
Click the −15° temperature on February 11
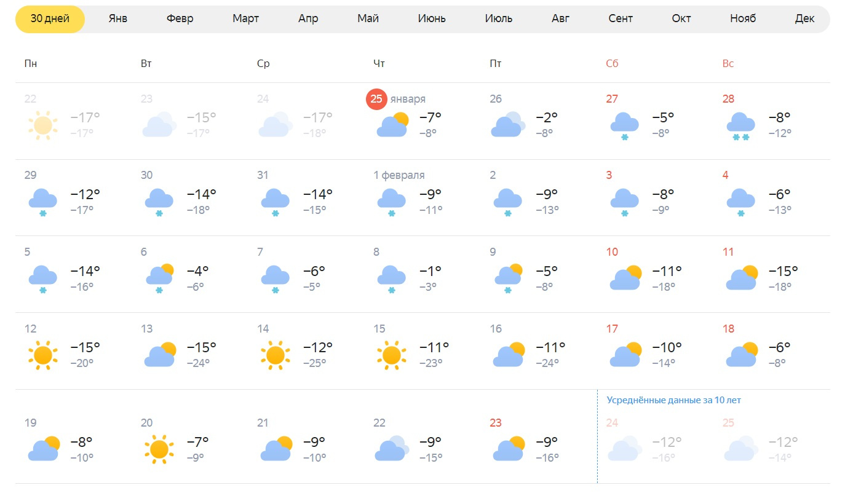coord(783,270)
